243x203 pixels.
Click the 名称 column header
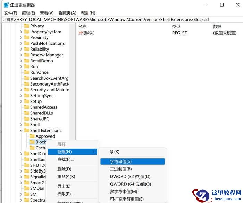pyautogui.click(x=82, y=27)
